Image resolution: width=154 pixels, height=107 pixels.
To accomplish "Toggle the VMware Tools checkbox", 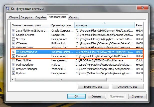I will [x=13, y=47].
